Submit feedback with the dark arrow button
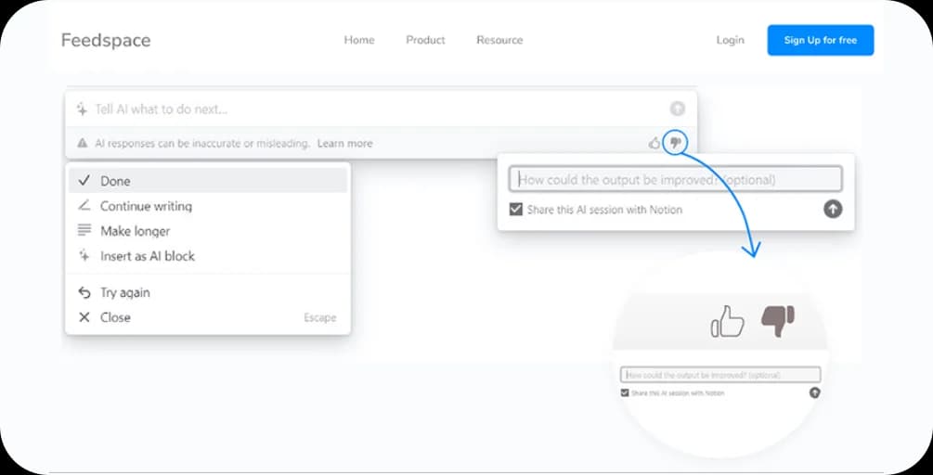Screen dimensions: 933x475 [833, 209]
